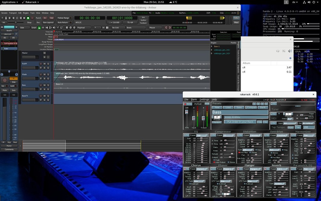The height and width of the screenshot is (201, 321).
Task: Record-arm the Bass track
Action: (x=41, y=85)
